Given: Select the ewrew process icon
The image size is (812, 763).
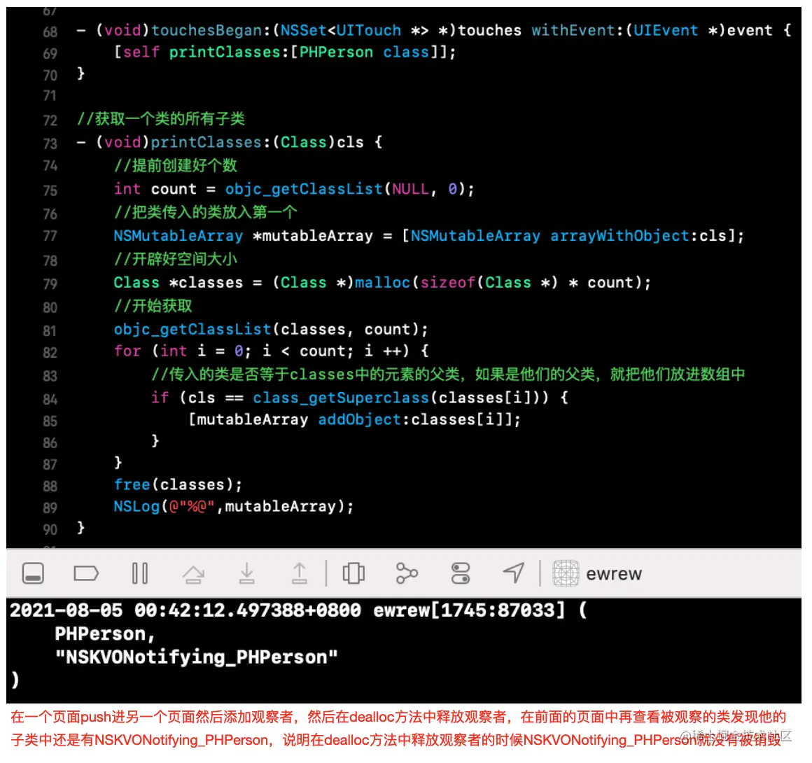Looking at the screenshot, I should 566,573.
